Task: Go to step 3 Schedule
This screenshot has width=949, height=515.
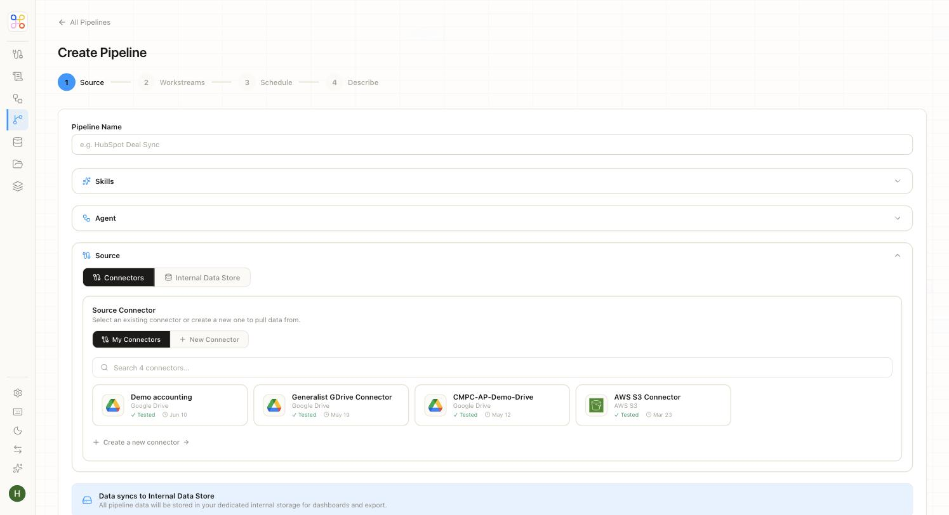Action: [x=265, y=82]
